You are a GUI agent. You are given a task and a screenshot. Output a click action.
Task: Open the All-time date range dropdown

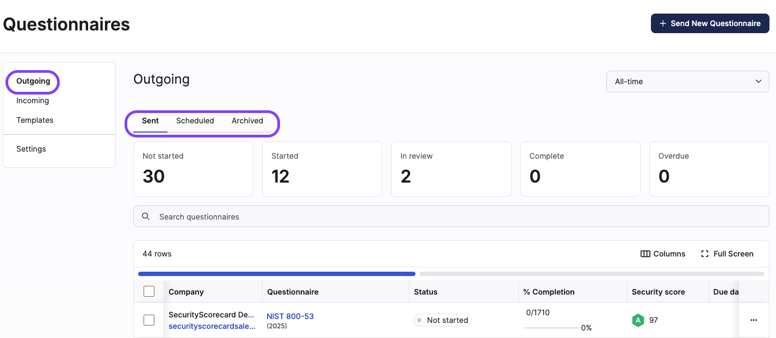click(x=687, y=82)
